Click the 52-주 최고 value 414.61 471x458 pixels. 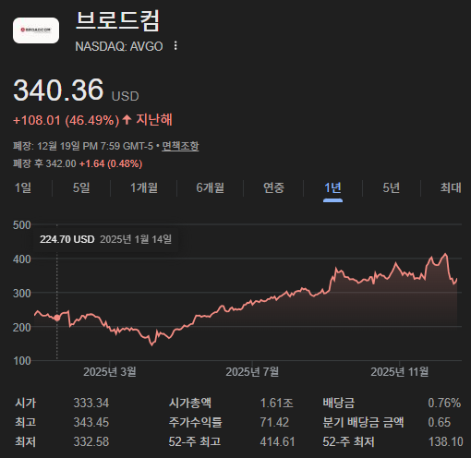[x=277, y=441]
